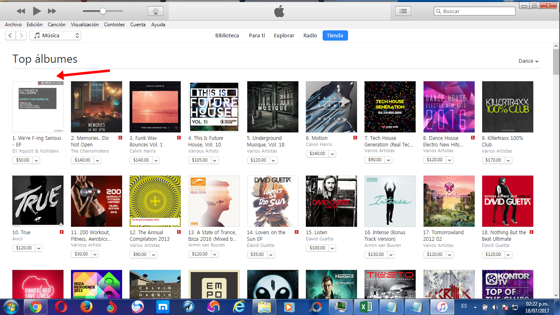Adjust the volume slider knob
The height and width of the screenshot is (315, 560).
pyautogui.click(x=103, y=11)
